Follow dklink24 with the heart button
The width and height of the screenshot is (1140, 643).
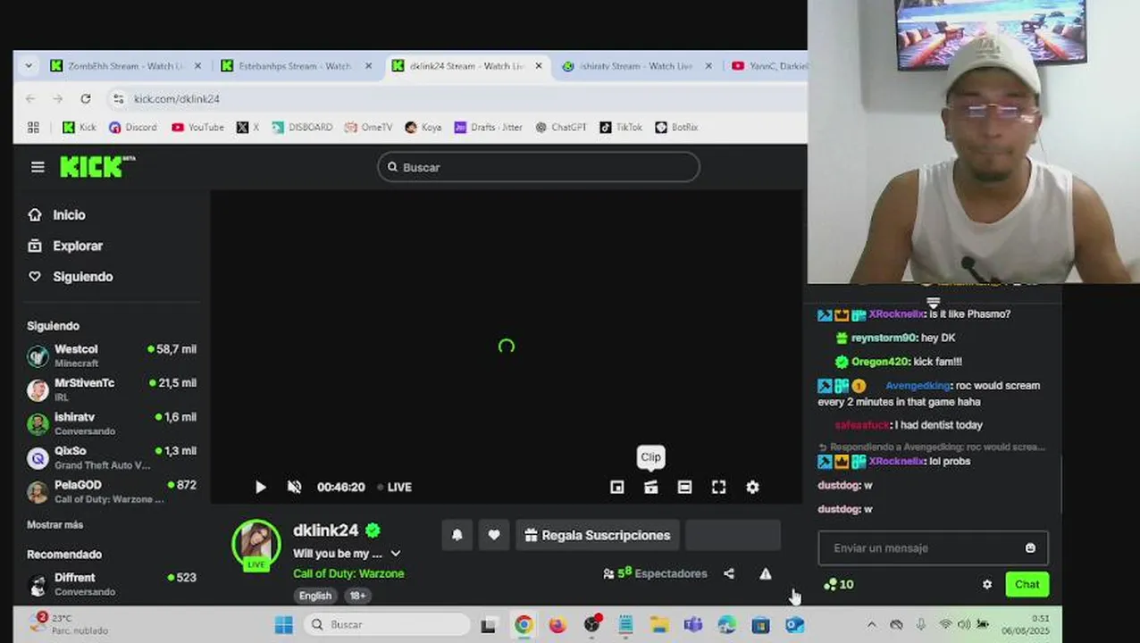494,535
